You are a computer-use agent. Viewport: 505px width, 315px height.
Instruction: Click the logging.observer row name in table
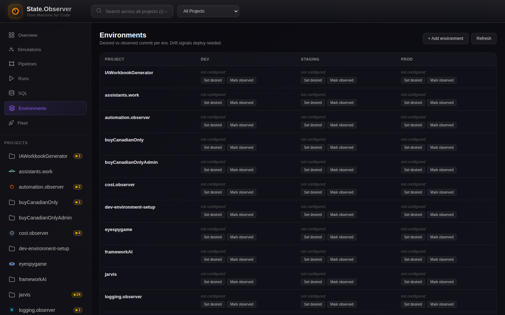pos(123,297)
